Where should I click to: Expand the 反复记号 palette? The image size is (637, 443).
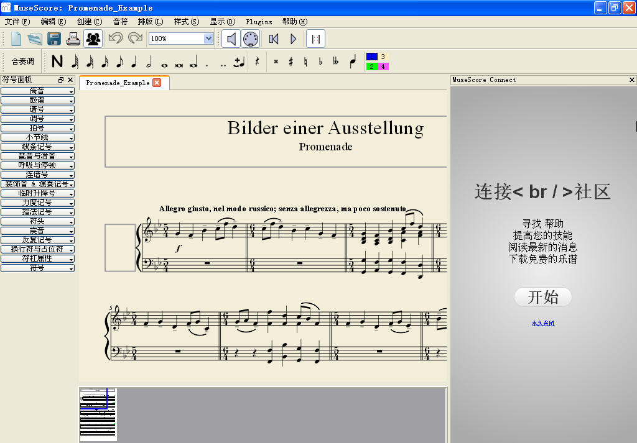point(37,240)
